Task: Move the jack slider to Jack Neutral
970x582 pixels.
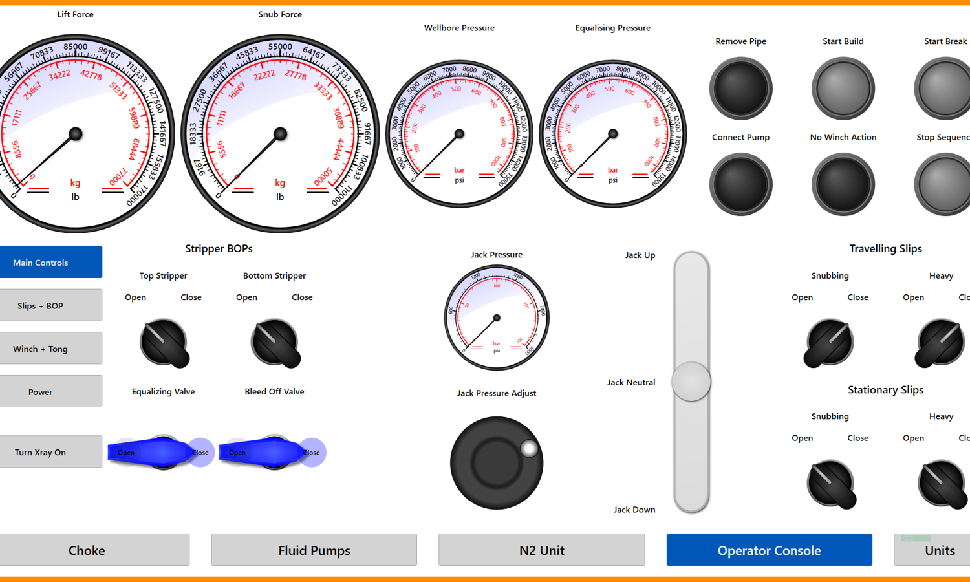Action: point(691,382)
